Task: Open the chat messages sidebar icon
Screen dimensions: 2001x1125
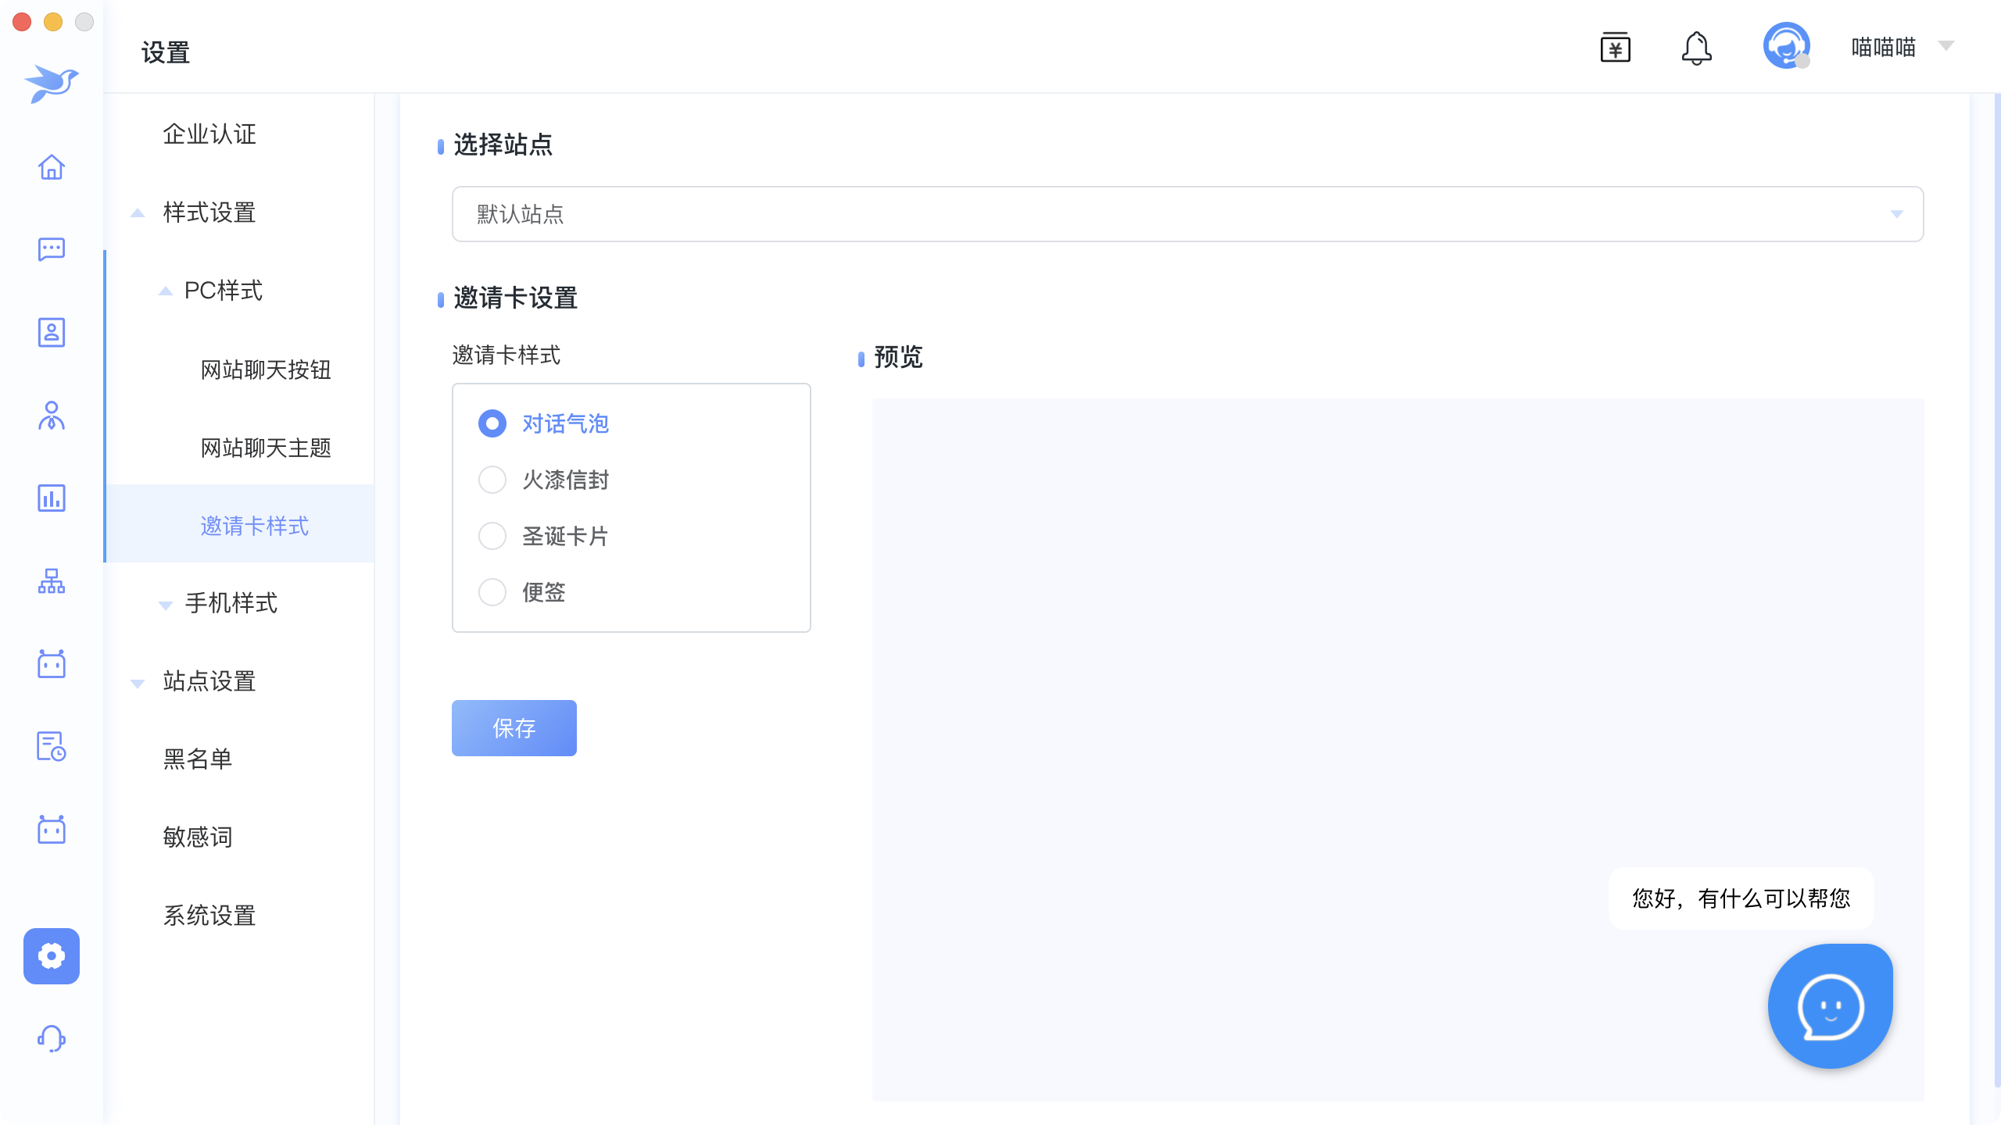Action: coord(52,249)
